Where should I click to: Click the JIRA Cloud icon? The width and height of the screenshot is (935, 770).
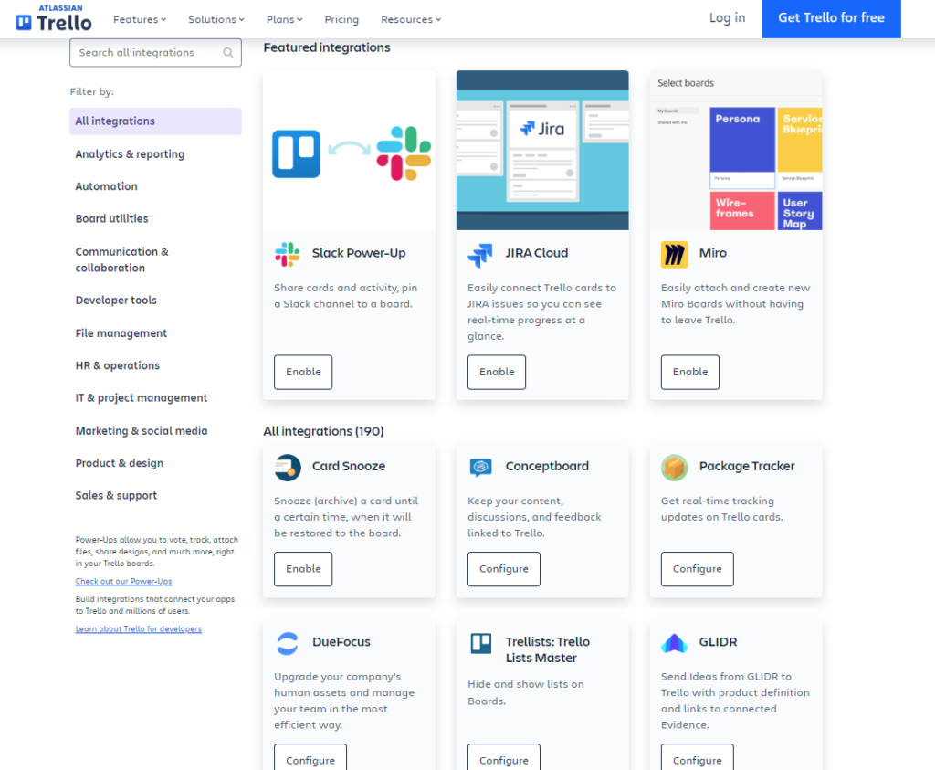480,255
